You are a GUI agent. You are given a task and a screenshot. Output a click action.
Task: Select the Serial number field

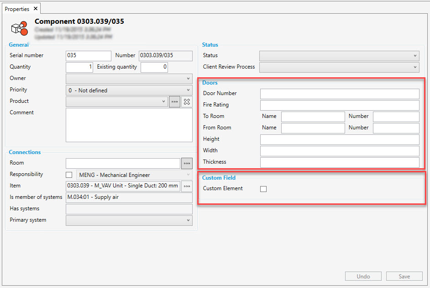pos(89,56)
